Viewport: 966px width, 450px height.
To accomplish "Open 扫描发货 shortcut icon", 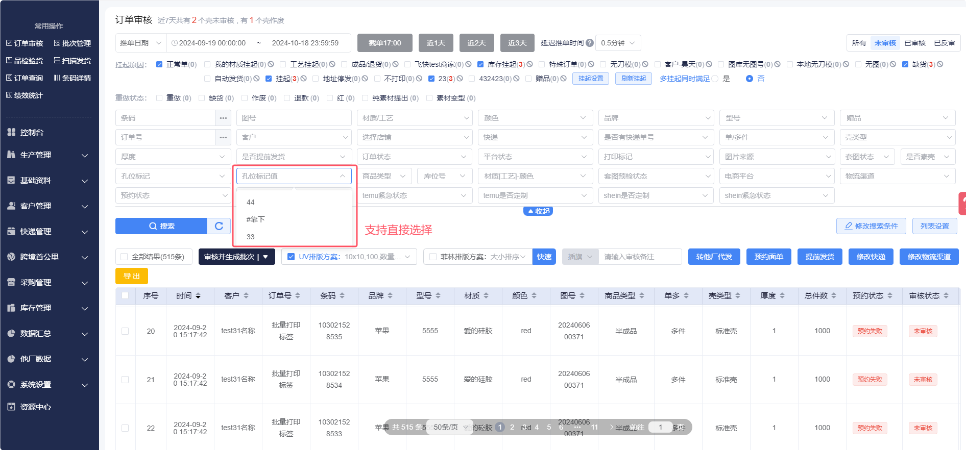I will [57, 60].
